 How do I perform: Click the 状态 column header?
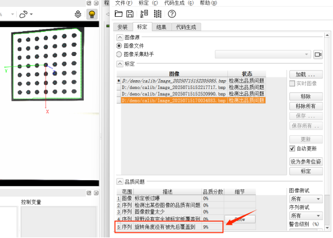[x=247, y=74]
